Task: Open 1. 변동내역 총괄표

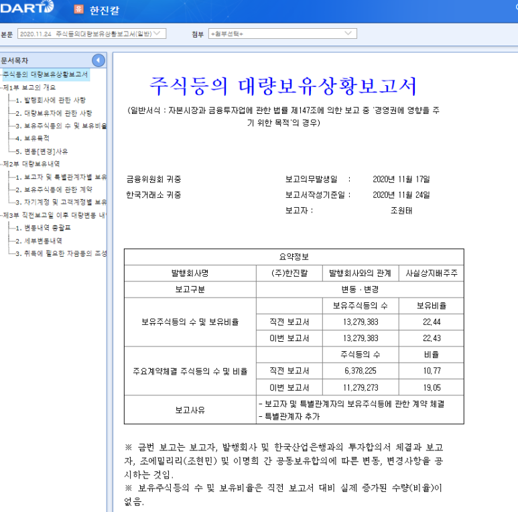Action: click(43, 228)
